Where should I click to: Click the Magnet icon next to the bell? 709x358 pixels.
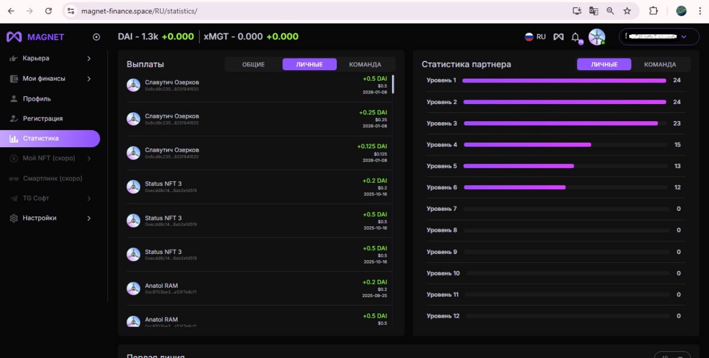point(558,37)
